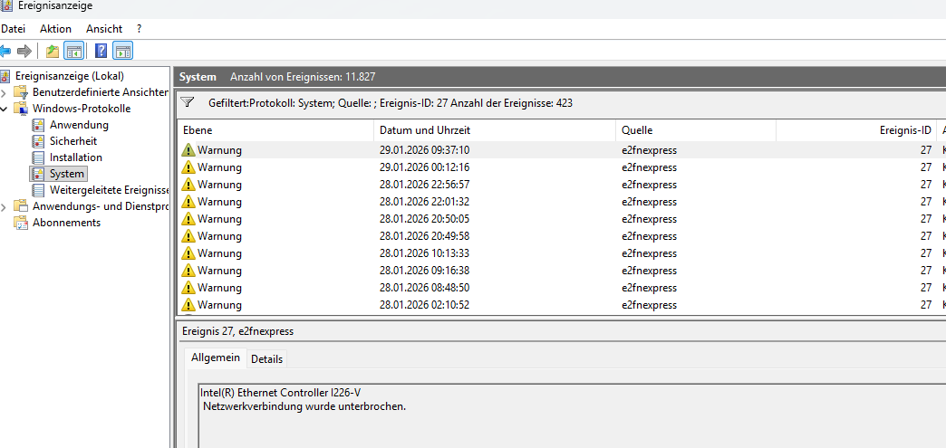Click Ereignis-ID 27 in 28.01.2026 22:56:57 row

(926, 185)
